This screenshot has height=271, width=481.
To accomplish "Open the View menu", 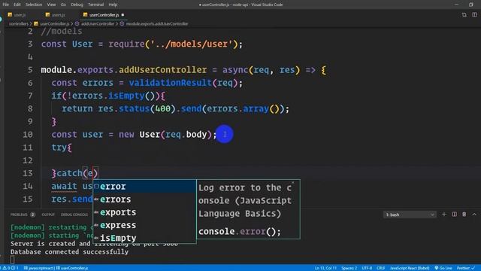I will [51, 5].
